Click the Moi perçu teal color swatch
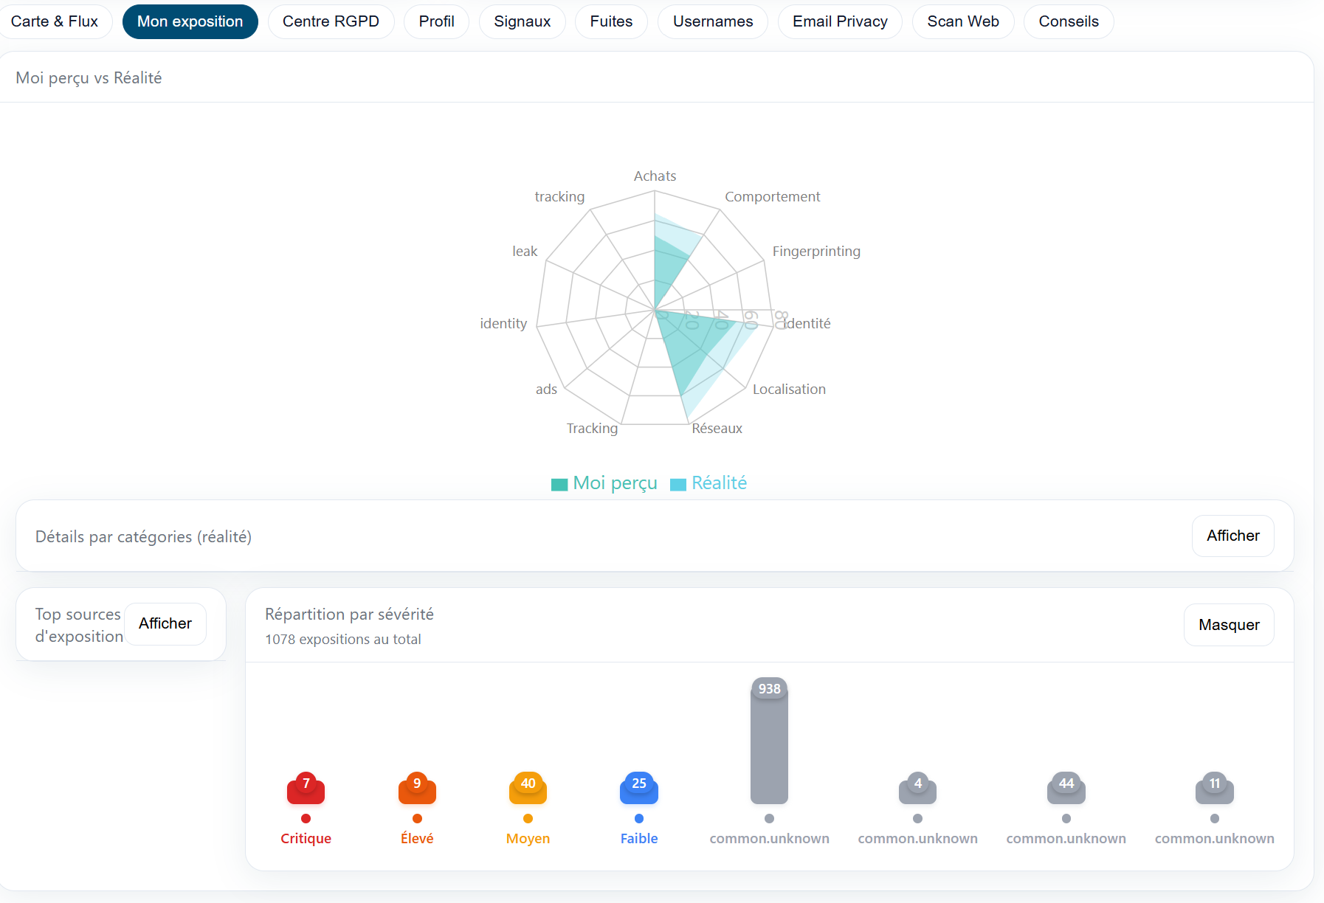1324x903 pixels. 559,484
